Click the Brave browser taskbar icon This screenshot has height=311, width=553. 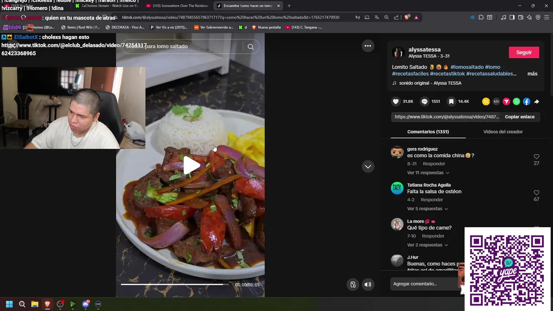tap(48, 304)
